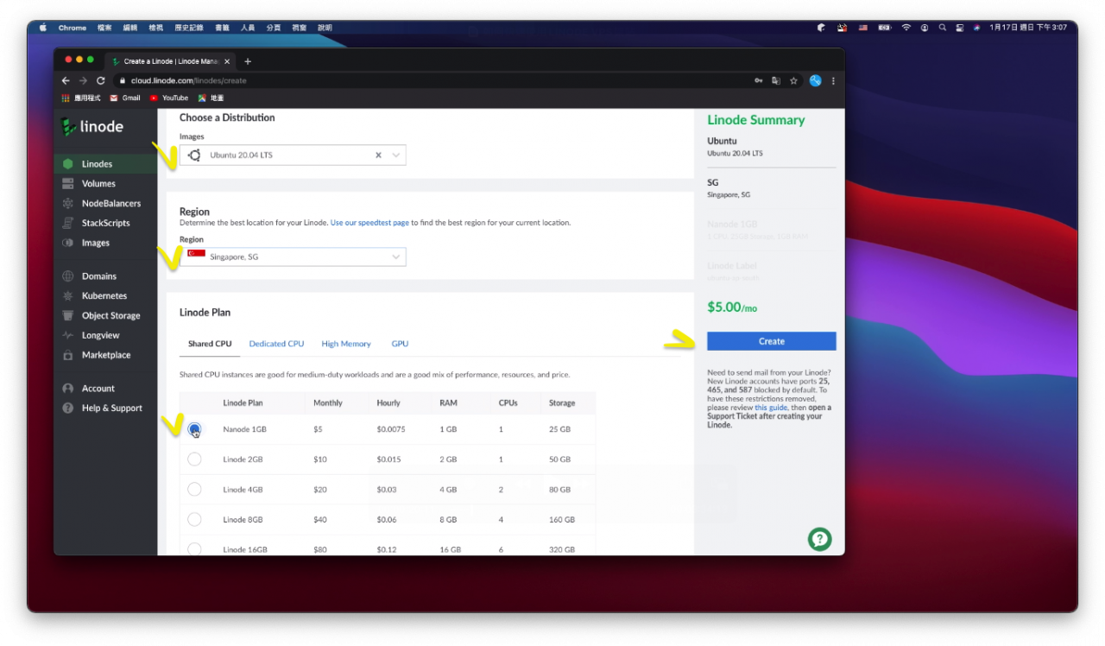Image resolution: width=1105 pixels, height=646 pixels.
Task: Open the Gmail bookmark
Action: pos(125,98)
